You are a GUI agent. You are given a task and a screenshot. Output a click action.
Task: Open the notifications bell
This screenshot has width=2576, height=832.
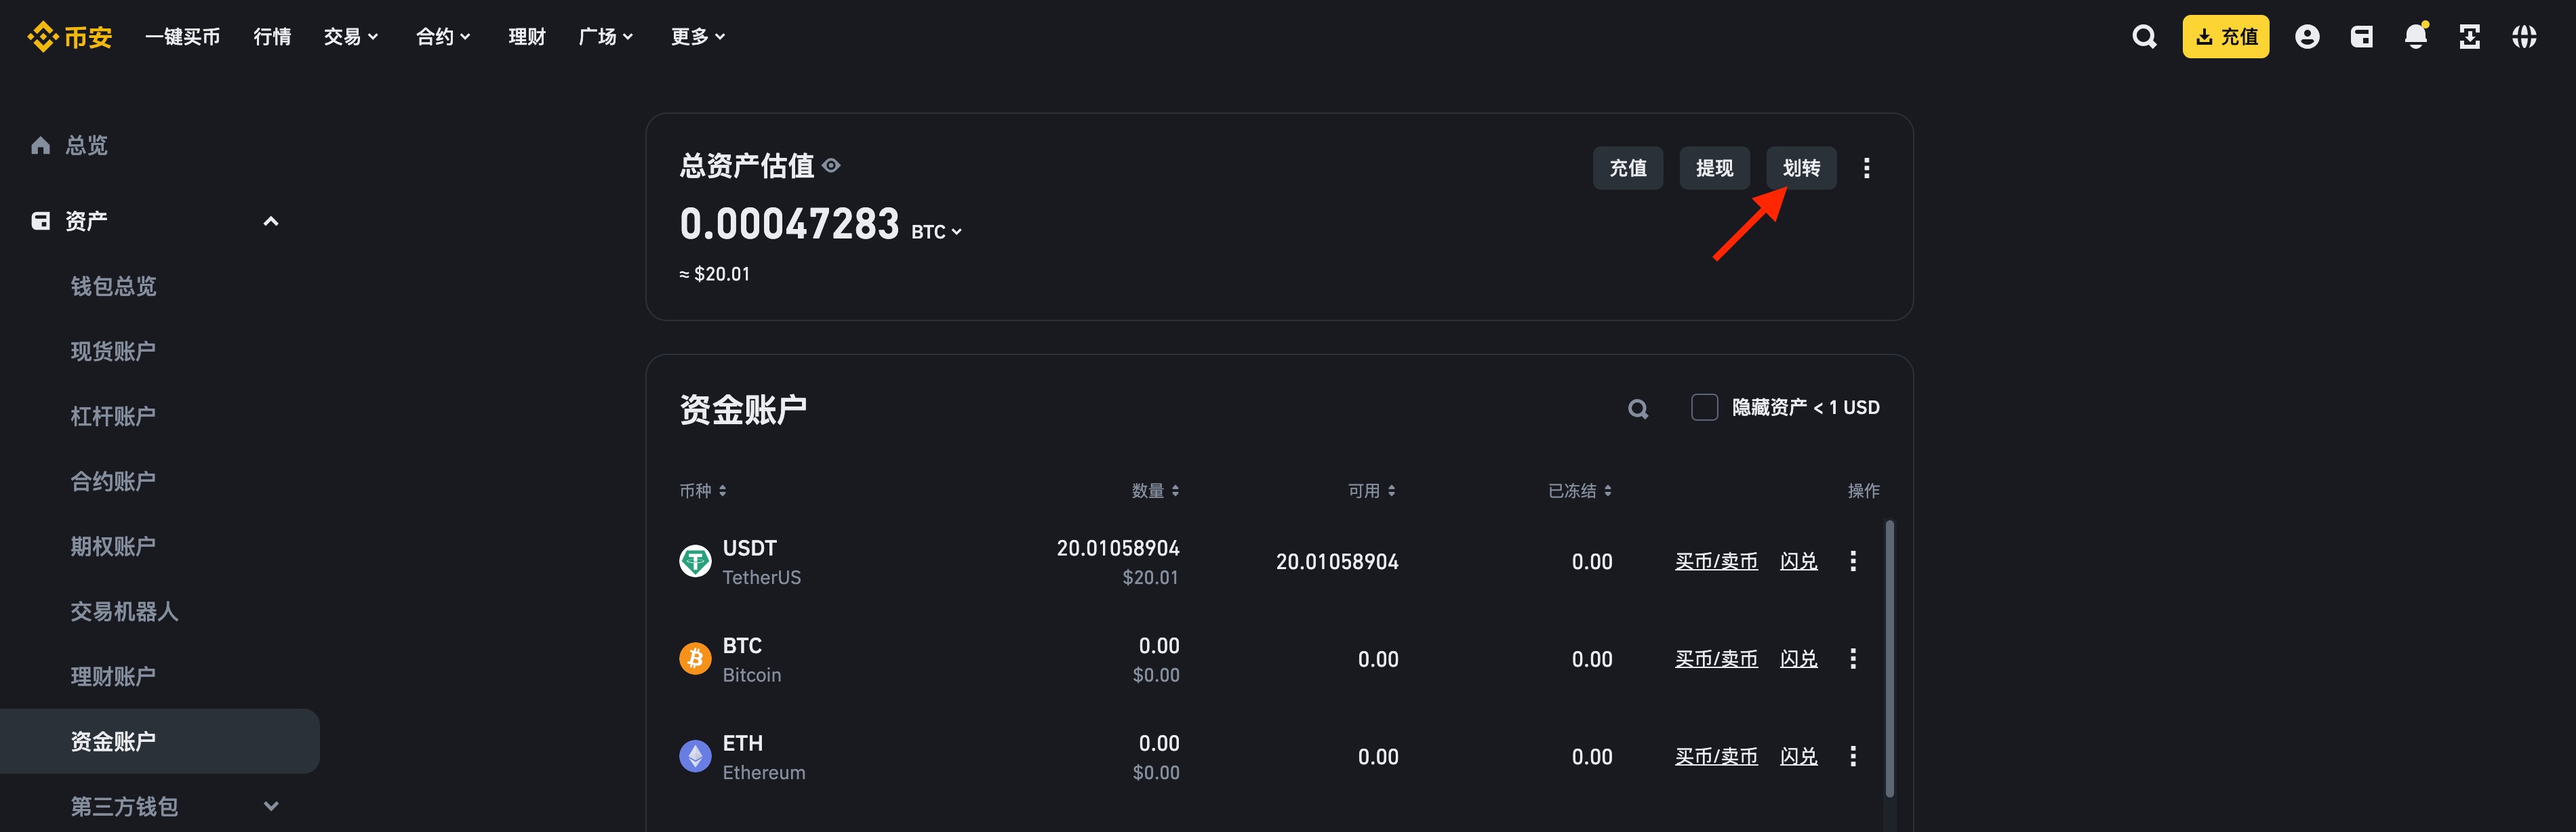pyautogui.click(x=2415, y=37)
